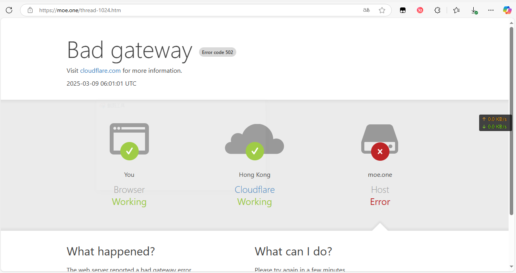The width and height of the screenshot is (516, 273).
Task: Open the Favorites list icon
Action: coord(456,10)
